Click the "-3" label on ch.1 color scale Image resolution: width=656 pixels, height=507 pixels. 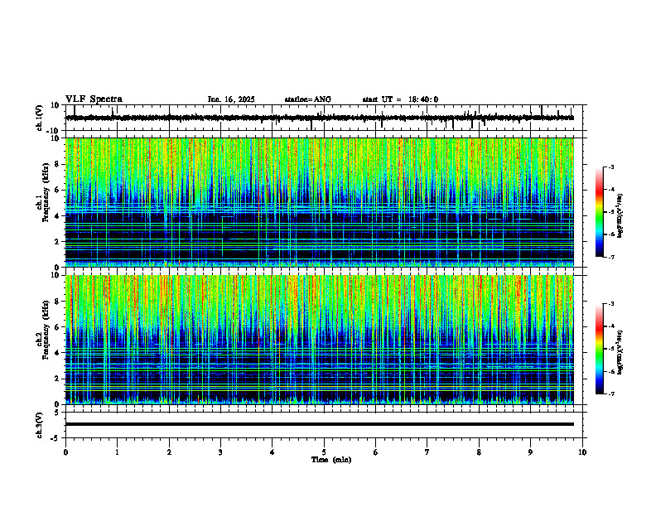pyautogui.click(x=611, y=167)
